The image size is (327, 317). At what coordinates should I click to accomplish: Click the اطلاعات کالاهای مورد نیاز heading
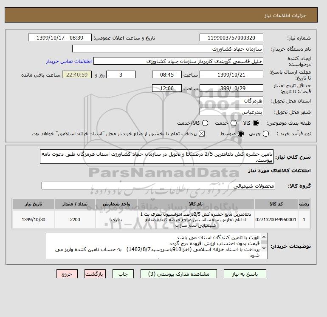point(279,171)
